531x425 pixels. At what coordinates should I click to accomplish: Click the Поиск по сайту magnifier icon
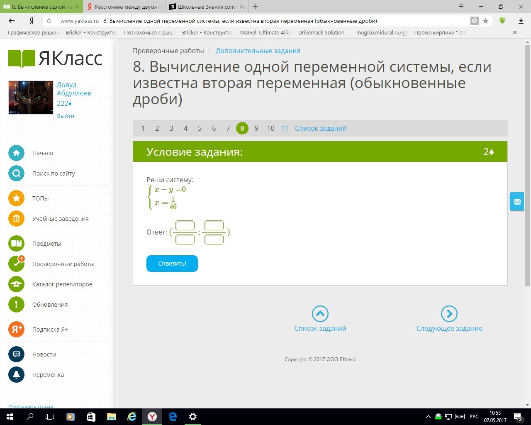pos(16,173)
